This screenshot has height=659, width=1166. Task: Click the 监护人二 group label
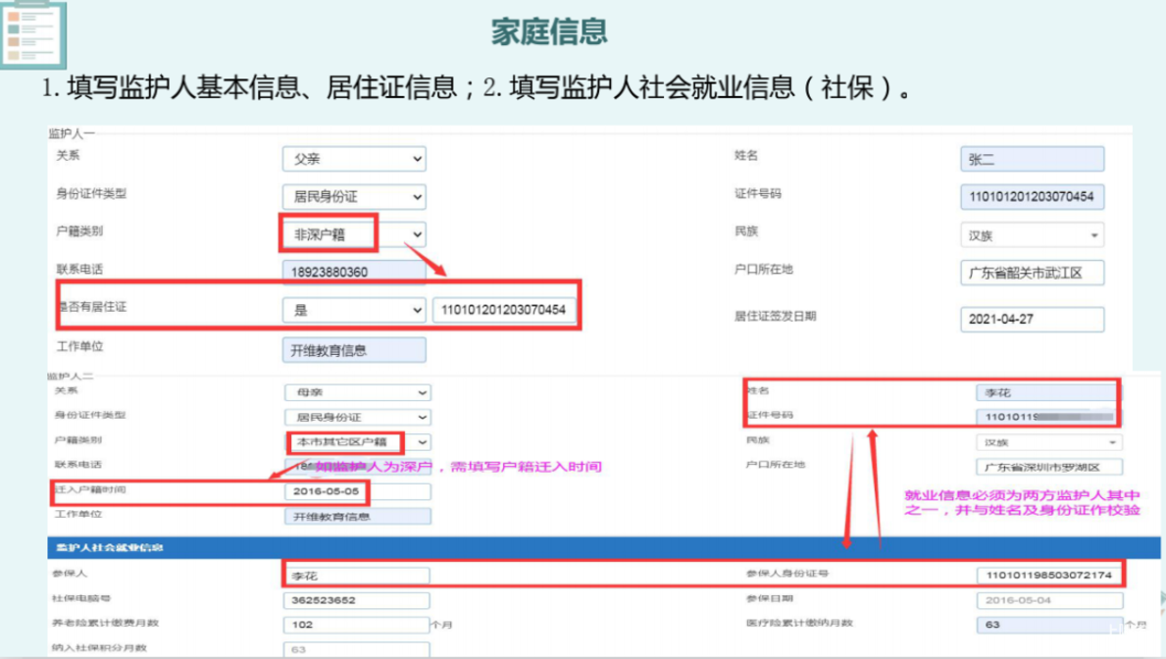tap(71, 376)
